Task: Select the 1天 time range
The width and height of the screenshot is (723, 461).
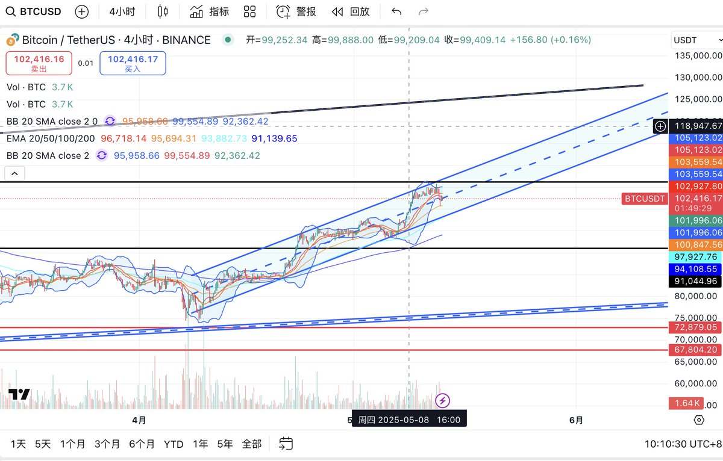Action: click(18, 444)
